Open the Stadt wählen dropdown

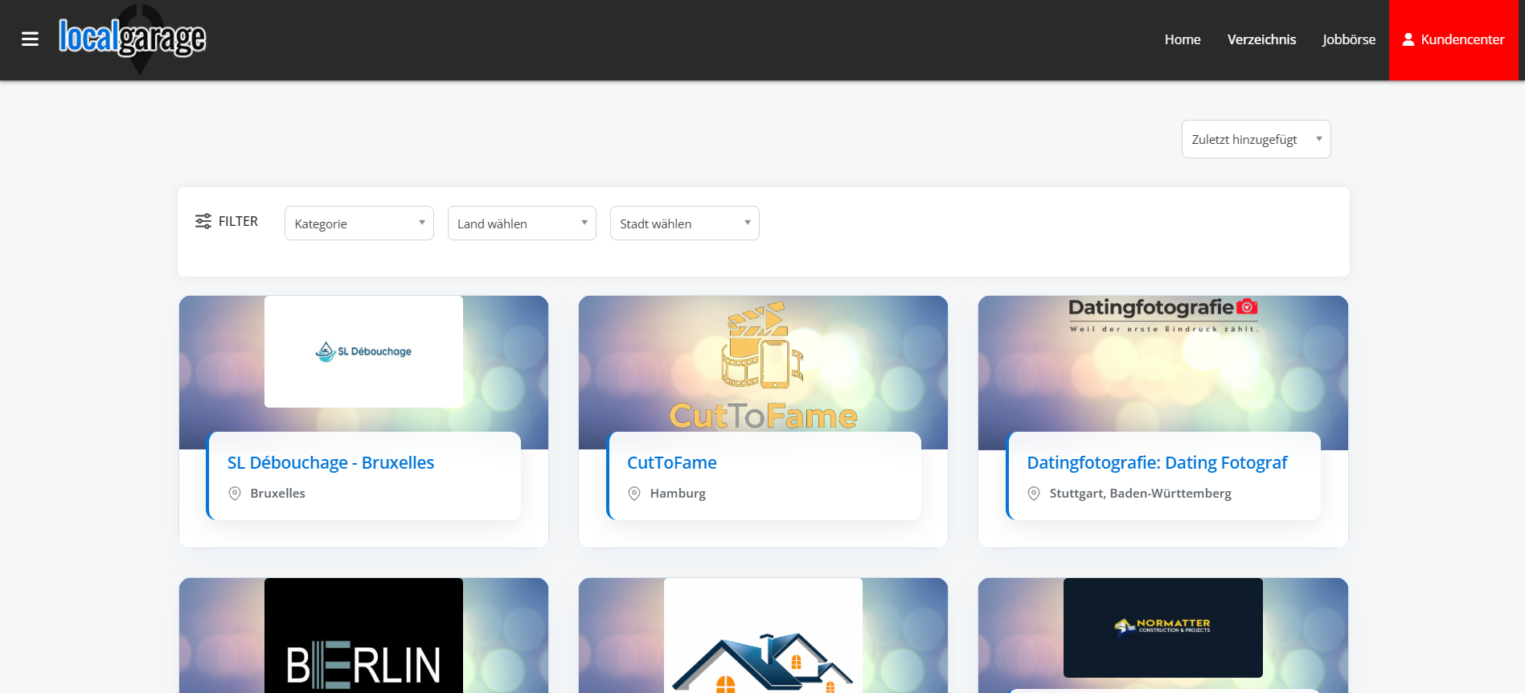click(684, 223)
